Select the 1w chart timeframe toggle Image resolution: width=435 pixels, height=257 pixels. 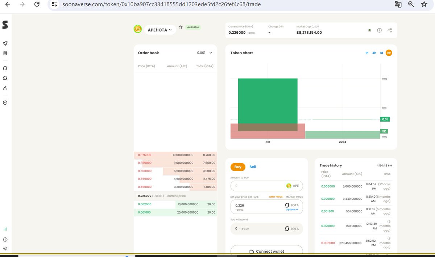click(389, 52)
